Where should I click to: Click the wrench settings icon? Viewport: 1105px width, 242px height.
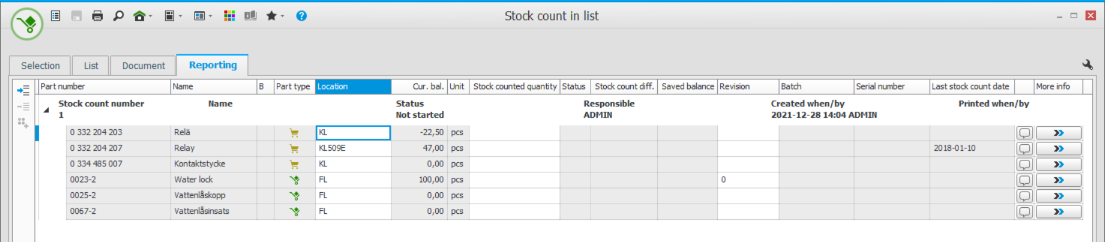[1087, 65]
